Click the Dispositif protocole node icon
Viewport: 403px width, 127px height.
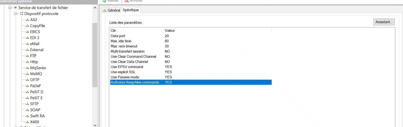(21, 14)
